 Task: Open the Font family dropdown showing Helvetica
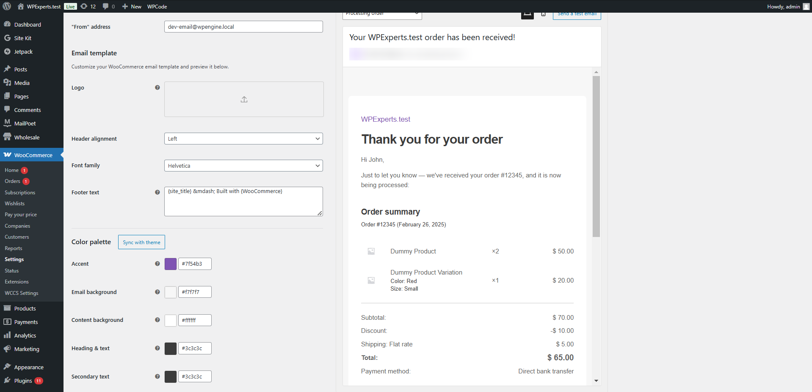pos(243,166)
